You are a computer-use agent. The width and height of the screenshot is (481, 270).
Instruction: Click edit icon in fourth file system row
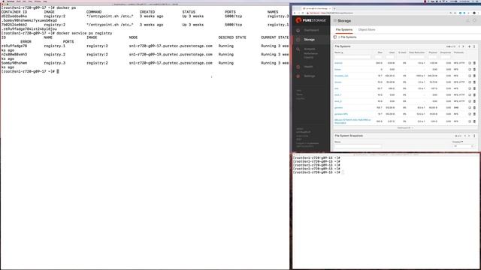pyautogui.click(x=470, y=82)
